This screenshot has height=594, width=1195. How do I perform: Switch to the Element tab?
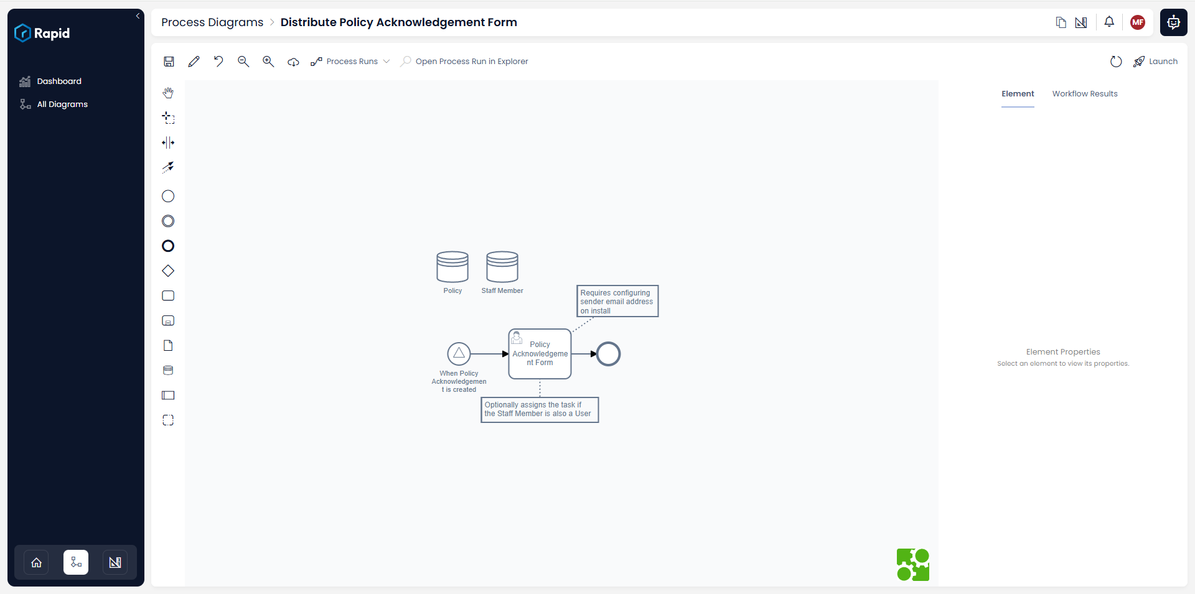pyautogui.click(x=1018, y=94)
